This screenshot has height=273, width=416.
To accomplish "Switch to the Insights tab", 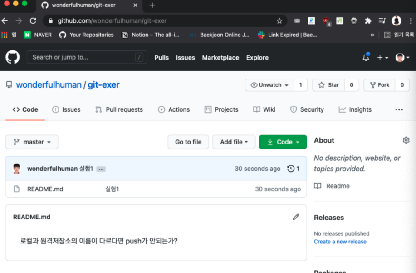I will click(x=355, y=109).
